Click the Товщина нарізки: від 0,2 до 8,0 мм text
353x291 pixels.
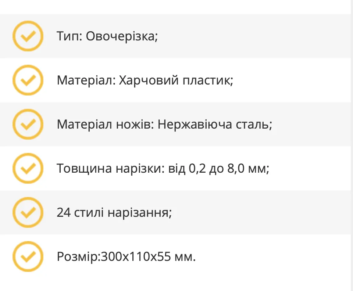tap(163, 168)
